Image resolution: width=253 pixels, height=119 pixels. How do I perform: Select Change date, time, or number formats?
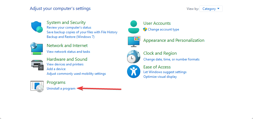tap(171, 59)
